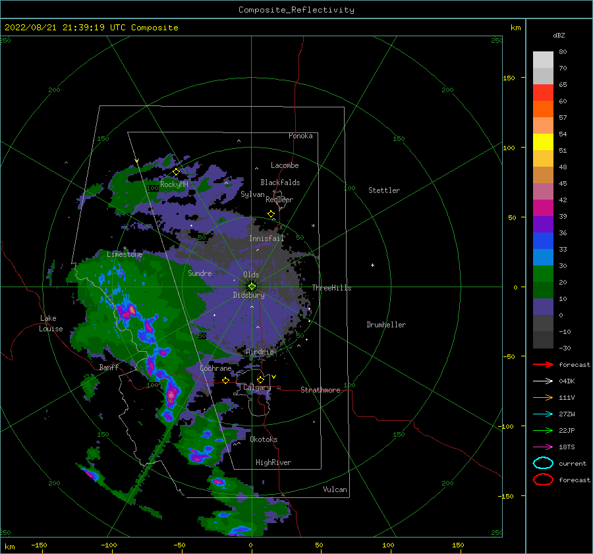Click the yellow diamond marker beside RockyMH
The image size is (593, 554).
pos(176,172)
